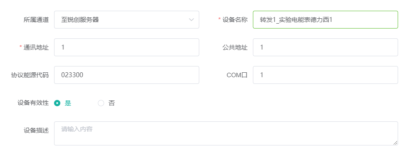Click the COM口 label text

point(237,75)
